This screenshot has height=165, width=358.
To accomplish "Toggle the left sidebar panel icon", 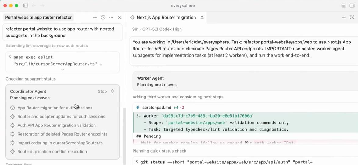I will click(26, 5).
